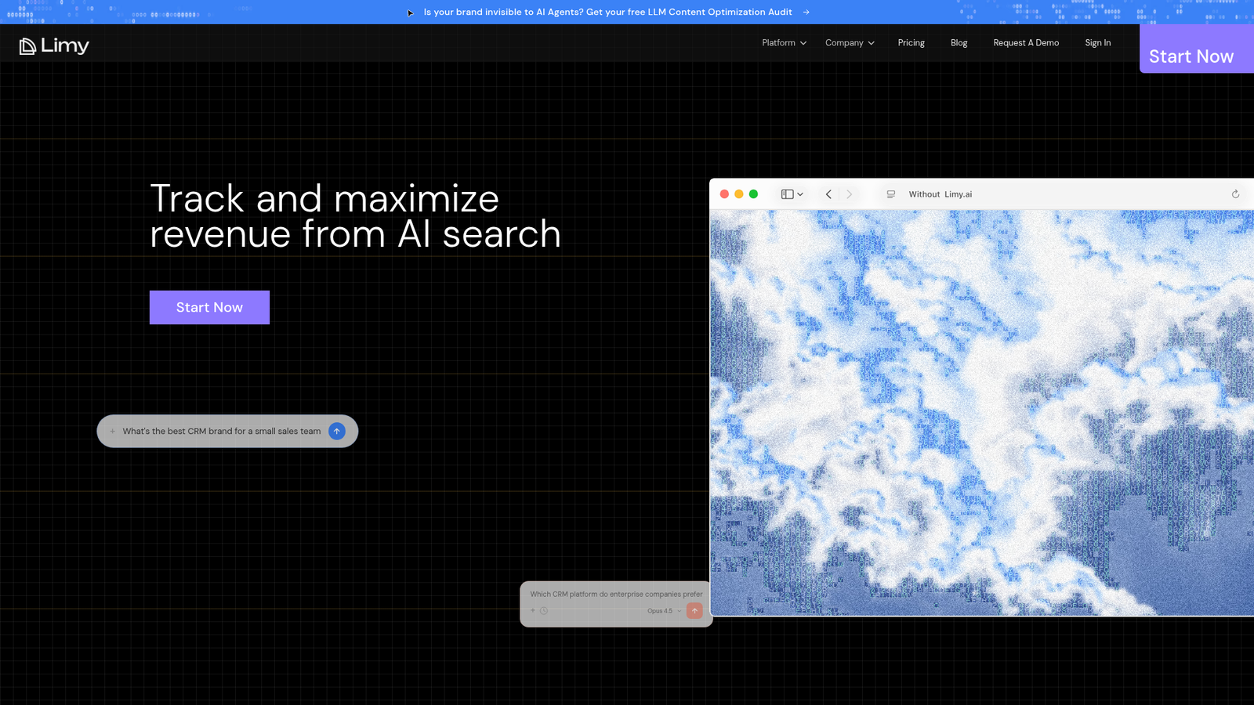Click the plus icon in the small sales team prompt
The width and height of the screenshot is (1254, 705).
(113, 431)
